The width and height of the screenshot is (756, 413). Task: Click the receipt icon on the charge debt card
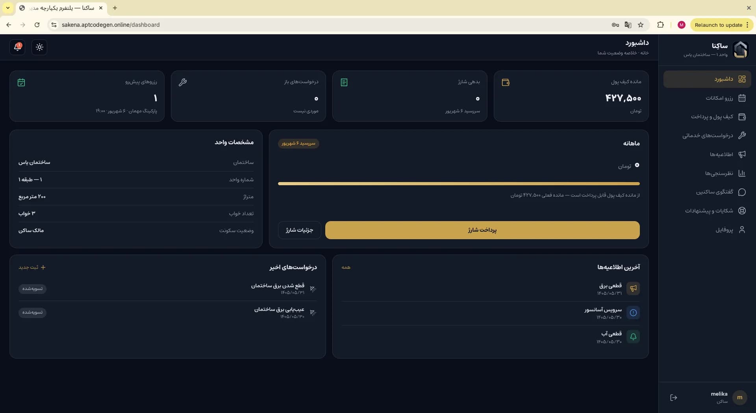click(344, 82)
